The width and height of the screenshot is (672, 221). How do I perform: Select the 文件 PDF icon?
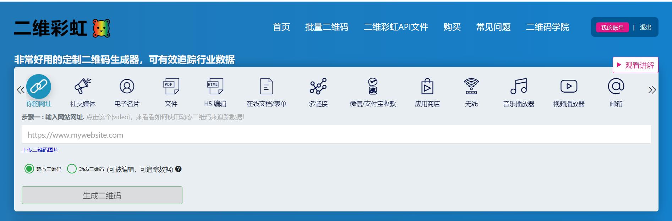(171, 86)
